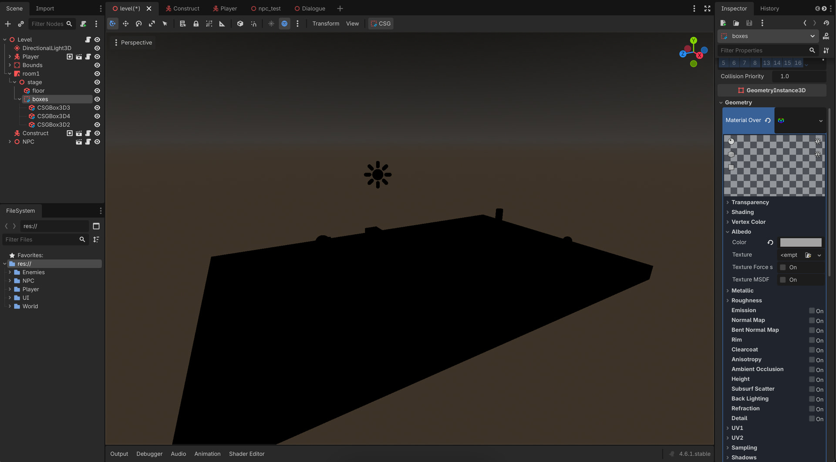Expand the Transparency section

(x=750, y=202)
